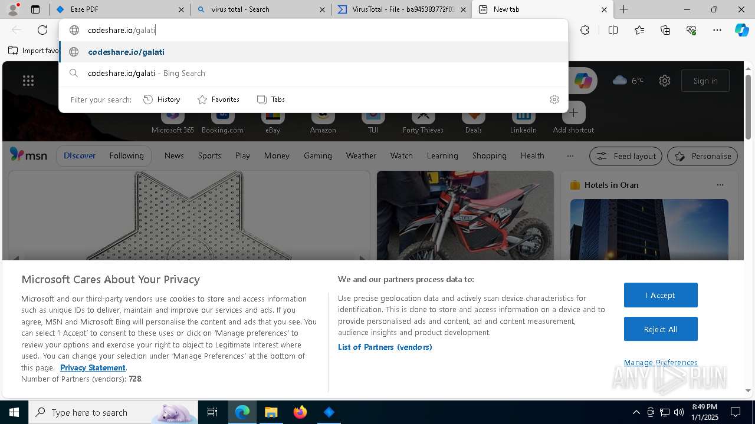Viewport: 755px width, 424px height.
Task: Close the Ease PDF tab
Action: [x=182, y=9]
